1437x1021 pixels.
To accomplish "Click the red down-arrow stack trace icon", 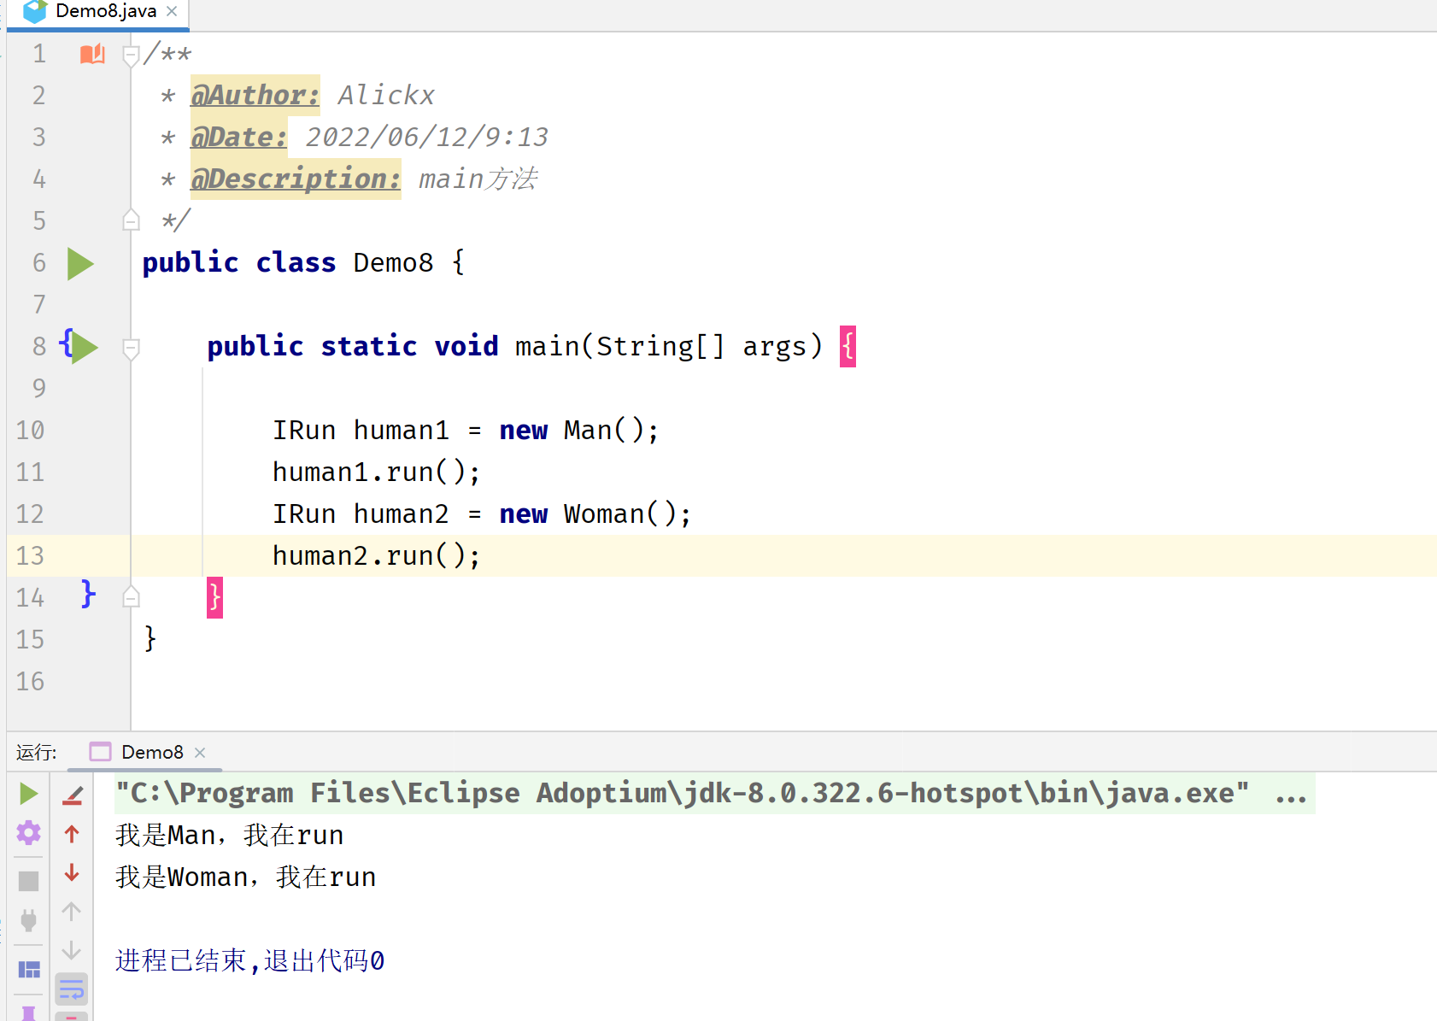I will [72, 872].
